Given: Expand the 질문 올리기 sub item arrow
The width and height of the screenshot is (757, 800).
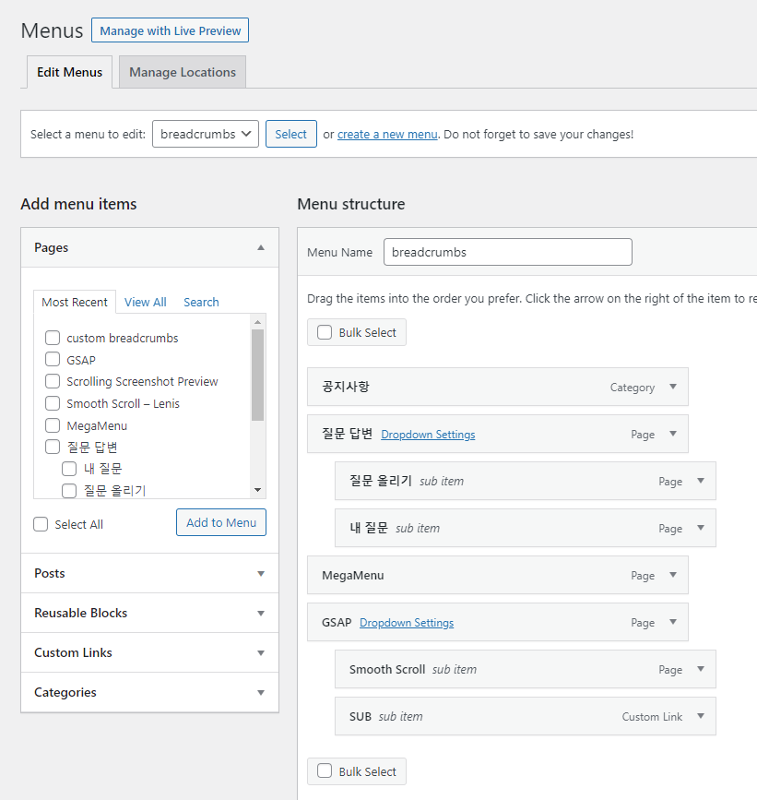Looking at the screenshot, I should click(701, 481).
